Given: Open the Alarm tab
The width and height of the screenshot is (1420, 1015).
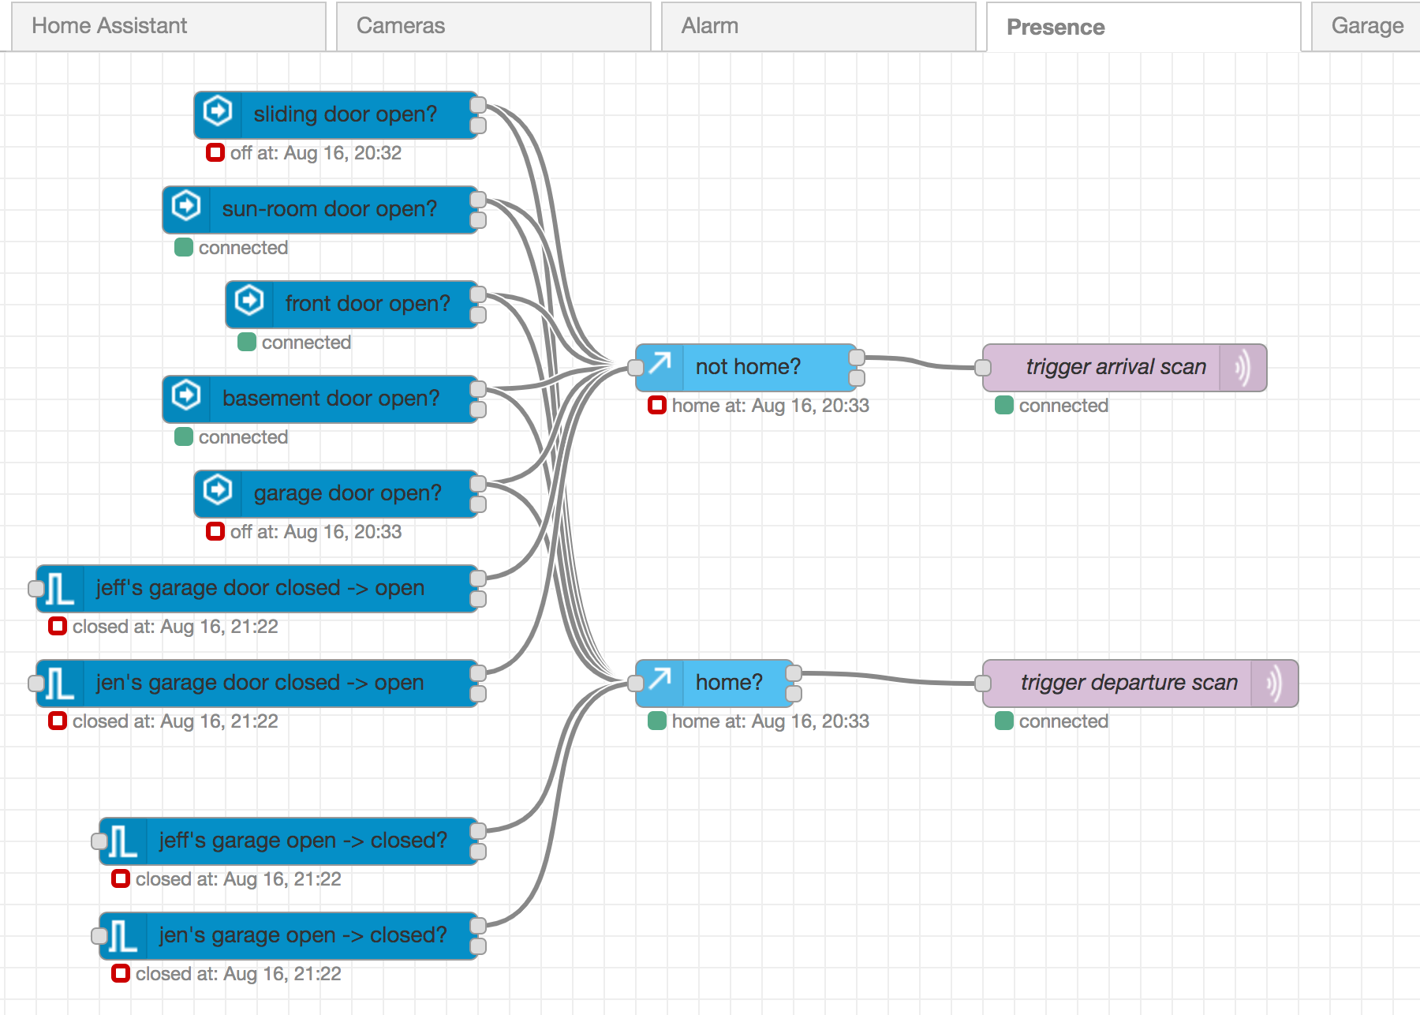Looking at the screenshot, I should 819,26.
